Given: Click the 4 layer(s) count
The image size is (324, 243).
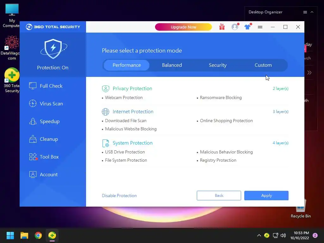Looking at the screenshot, I should pyautogui.click(x=280, y=143).
